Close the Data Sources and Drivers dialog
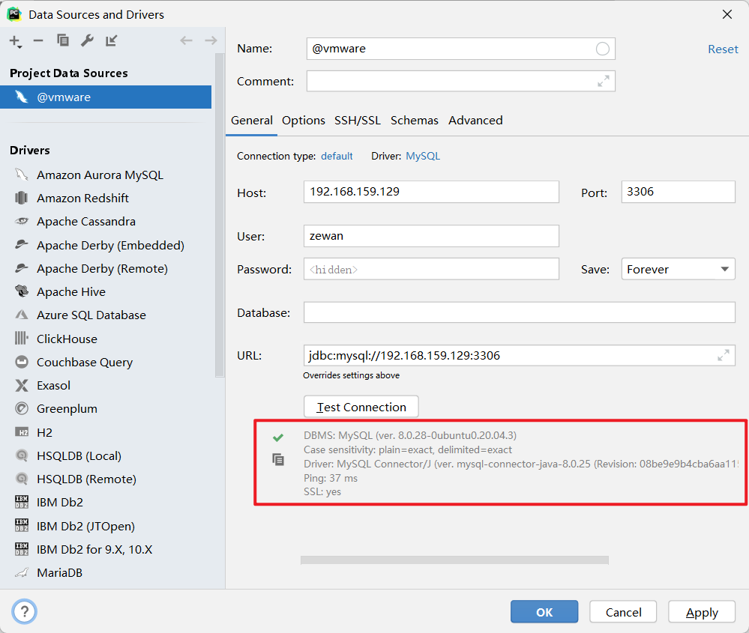Screen dimensions: 749x633 click(x=727, y=14)
